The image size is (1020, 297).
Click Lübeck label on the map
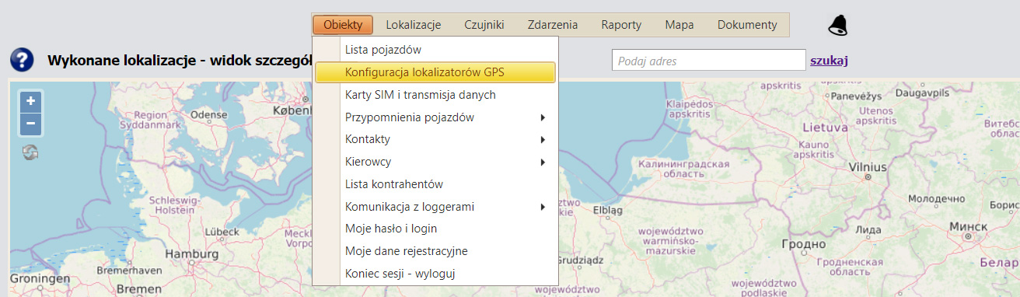[x=222, y=233]
